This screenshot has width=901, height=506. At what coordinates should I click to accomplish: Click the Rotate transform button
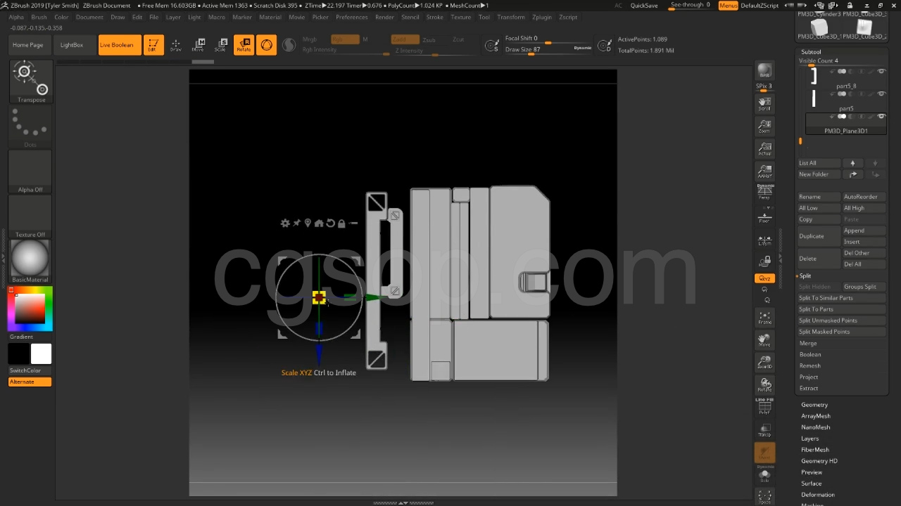click(244, 45)
